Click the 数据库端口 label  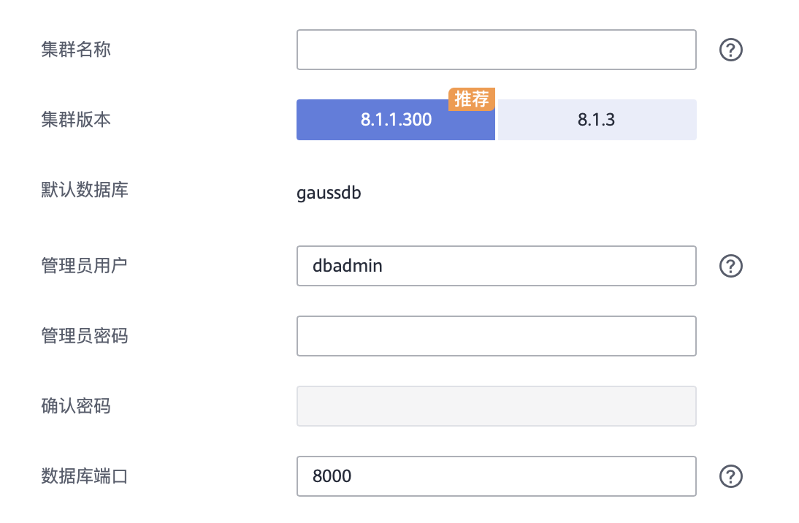[85, 476]
